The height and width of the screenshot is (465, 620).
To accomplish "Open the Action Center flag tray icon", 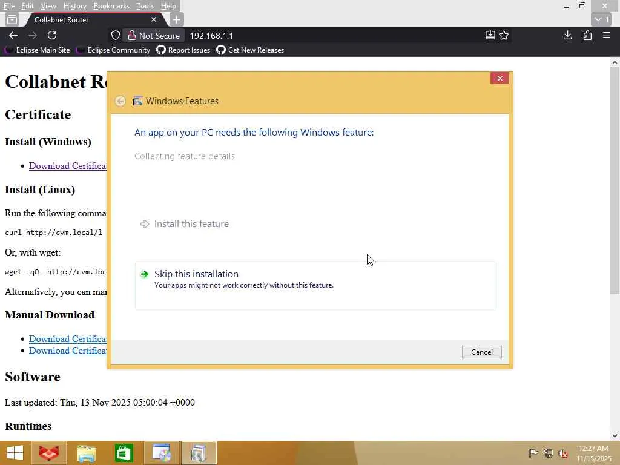I will (x=533, y=453).
